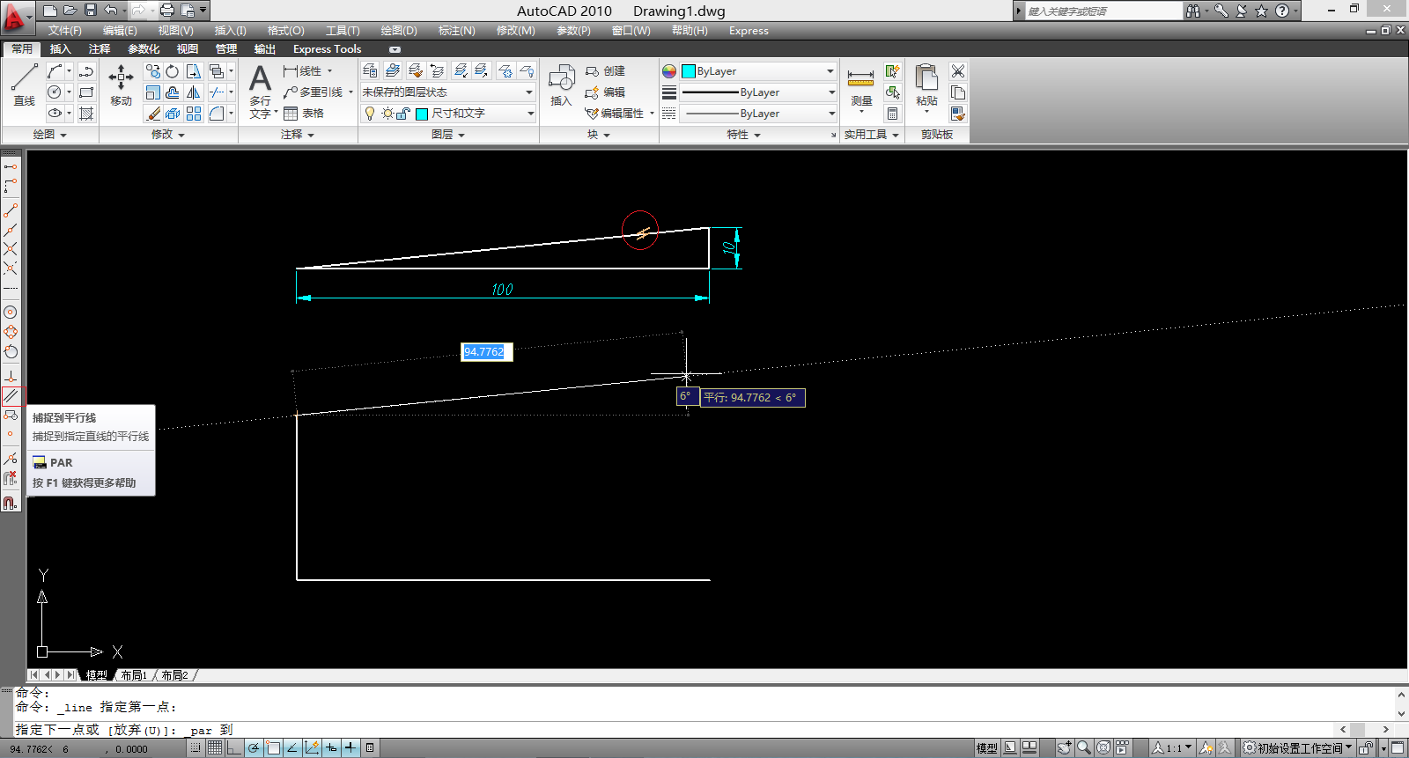Select the Snap to Perpendicular tool on left toolbar
The width and height of the screenshot is (1409, 758).
[11, 376]
